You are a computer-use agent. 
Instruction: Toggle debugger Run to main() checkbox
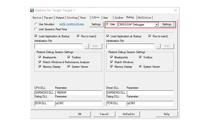pos(150,36)
